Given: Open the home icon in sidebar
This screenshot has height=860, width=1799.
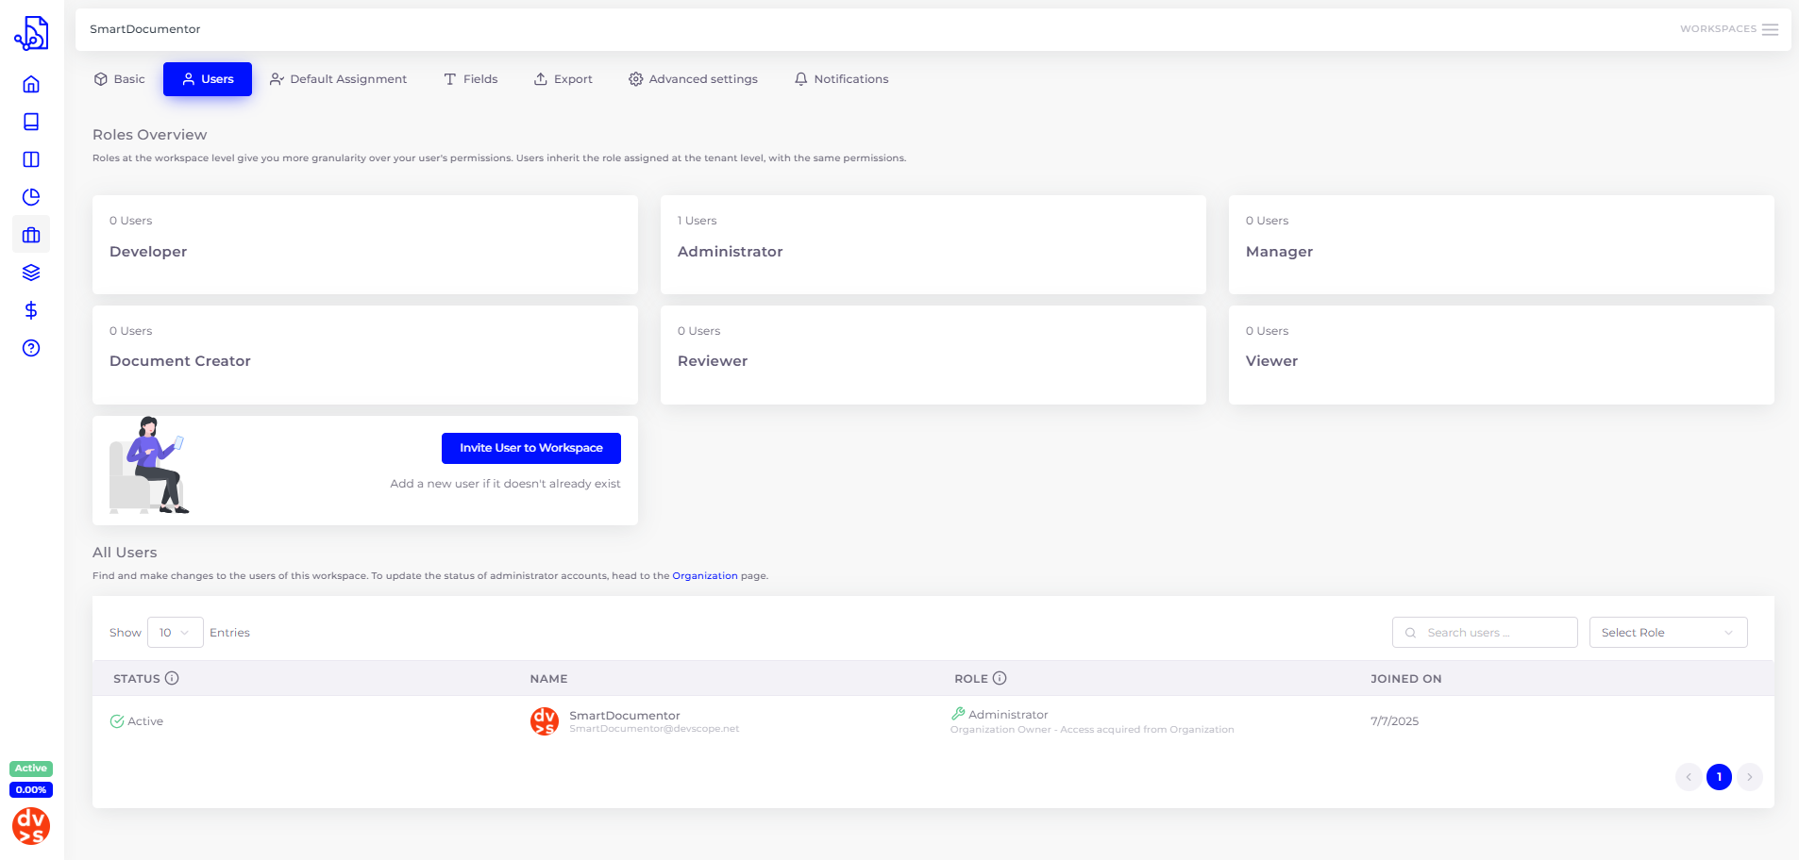Looking at the screenshot, I should [x=31, y=85].
